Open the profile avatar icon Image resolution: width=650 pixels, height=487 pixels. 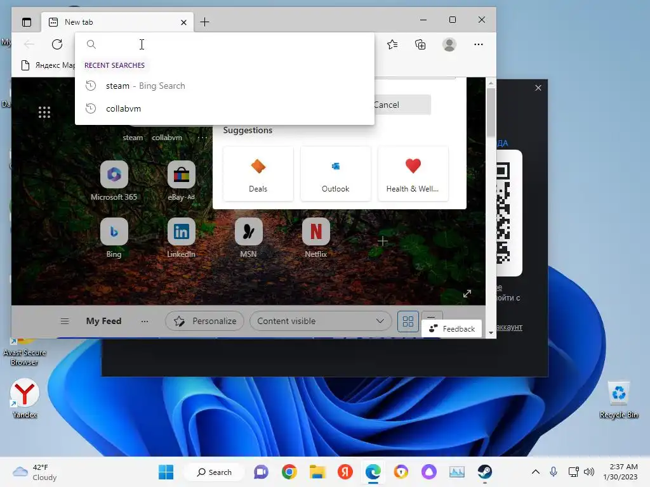449,44
